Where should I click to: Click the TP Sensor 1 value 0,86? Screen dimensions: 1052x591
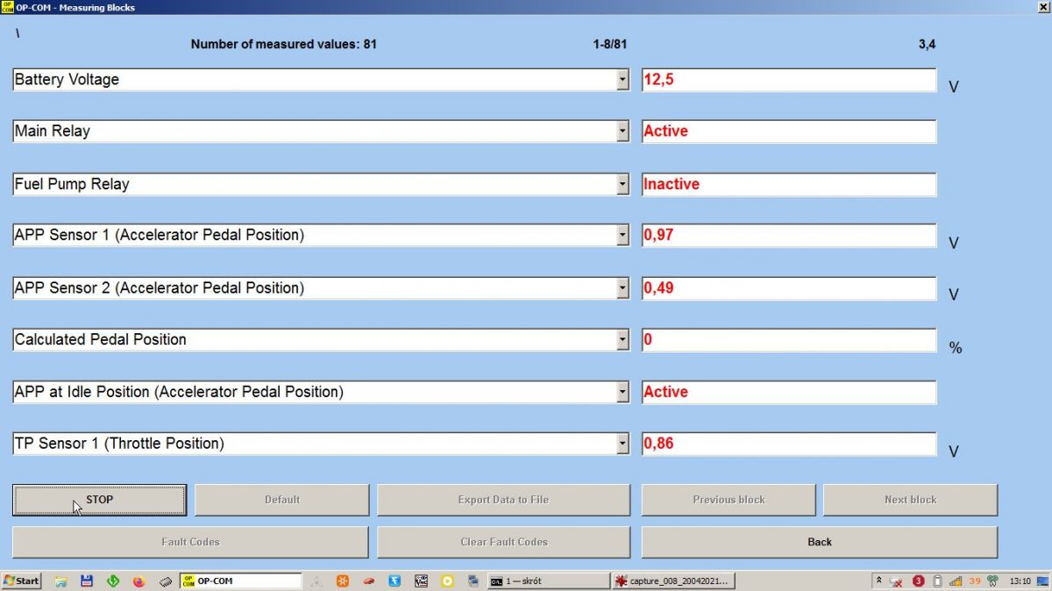click(x=789, y=444)
